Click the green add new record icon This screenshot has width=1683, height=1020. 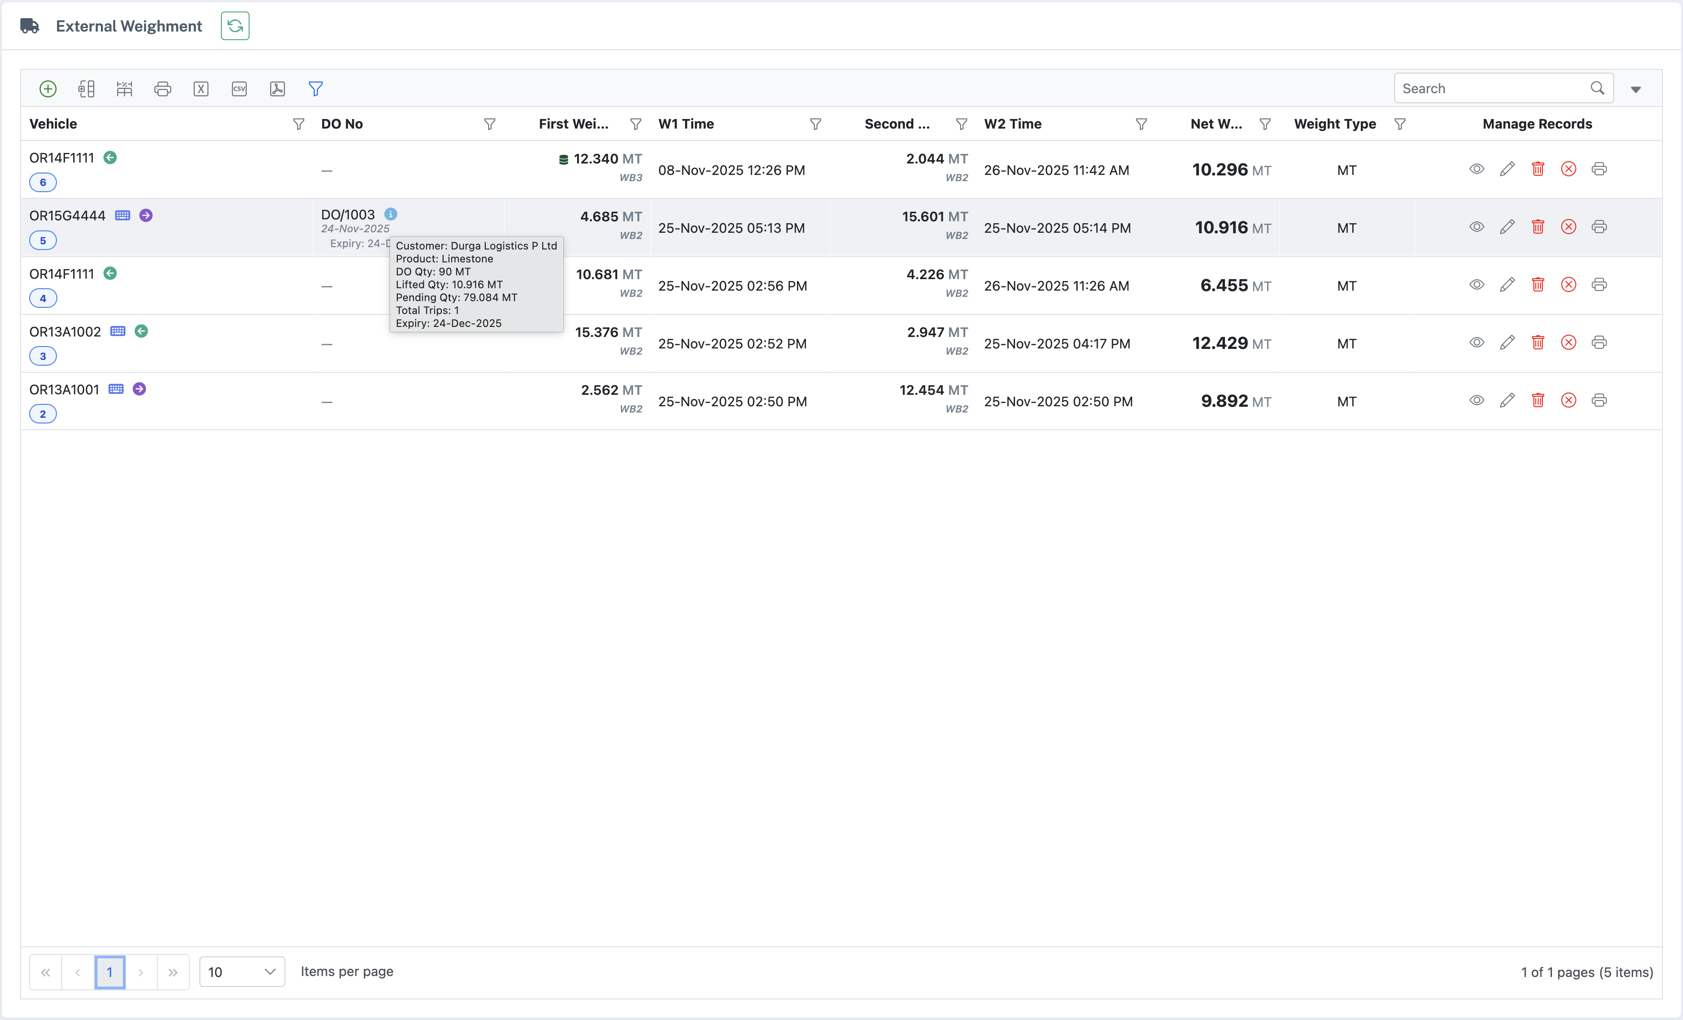click(48, 89)
